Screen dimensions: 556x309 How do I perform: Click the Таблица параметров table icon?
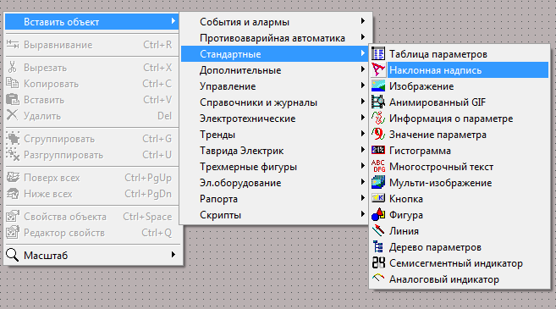(x=378, y=54)
